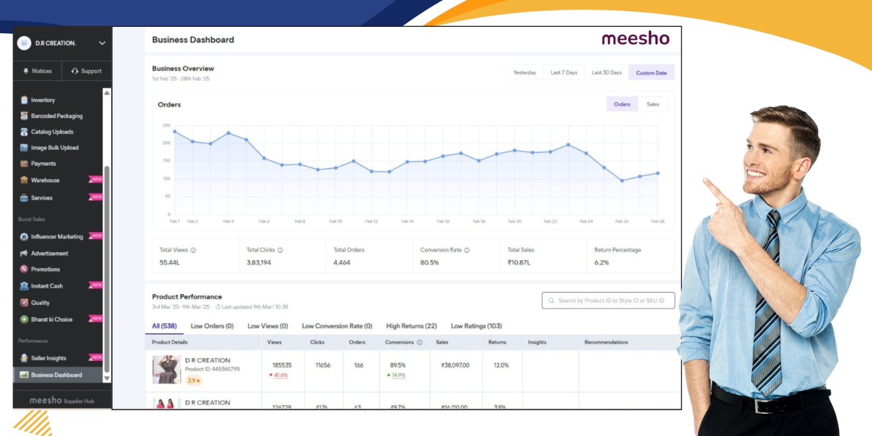Open the Bharat ki Choice icon
This screenshot has height=436, width=872.
24,319
